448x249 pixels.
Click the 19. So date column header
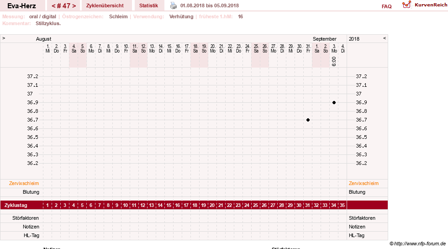pyautogui.click(x=204, y=48)
